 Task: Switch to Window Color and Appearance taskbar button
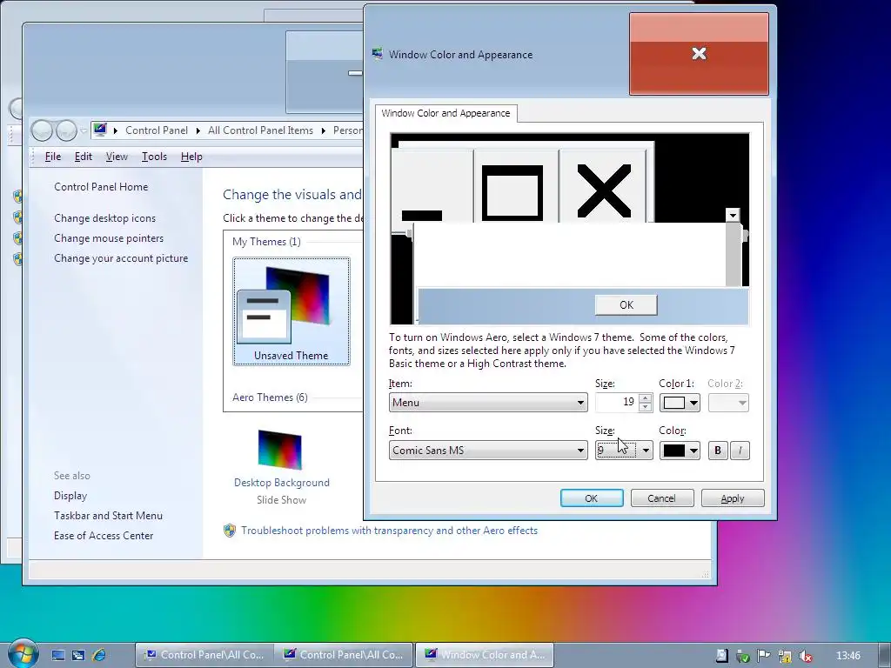tap(485, 655)
